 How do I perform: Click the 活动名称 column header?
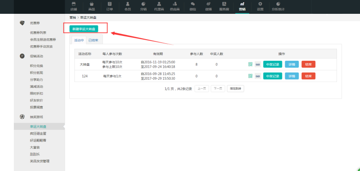point(85,54)
